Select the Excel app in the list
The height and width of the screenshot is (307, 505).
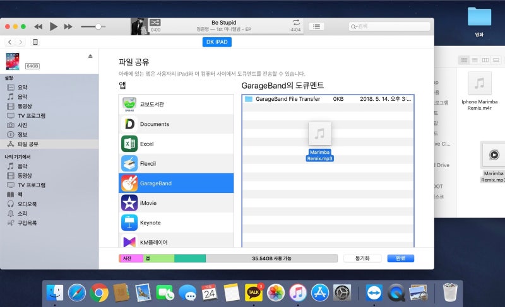pyautogui.click(x=176, y=144)
